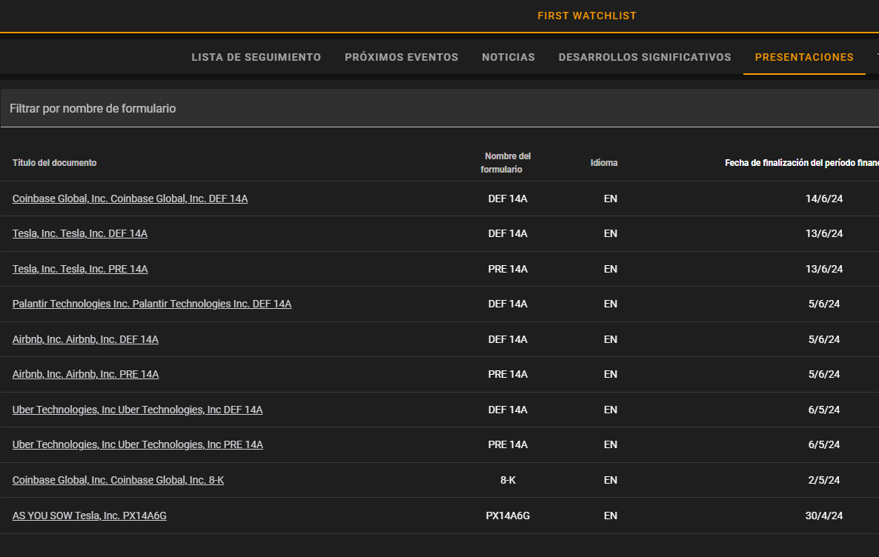Image resolution: width=879 pixels, height=557 pixels.
Task: Select the 2/5/24 date cell
Action: pyautogui.click(x=824, y=480)
